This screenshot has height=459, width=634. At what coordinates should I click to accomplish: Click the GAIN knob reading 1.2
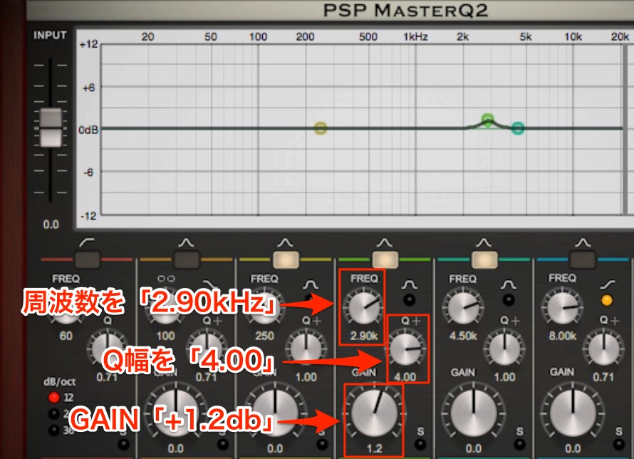point(374,413)
